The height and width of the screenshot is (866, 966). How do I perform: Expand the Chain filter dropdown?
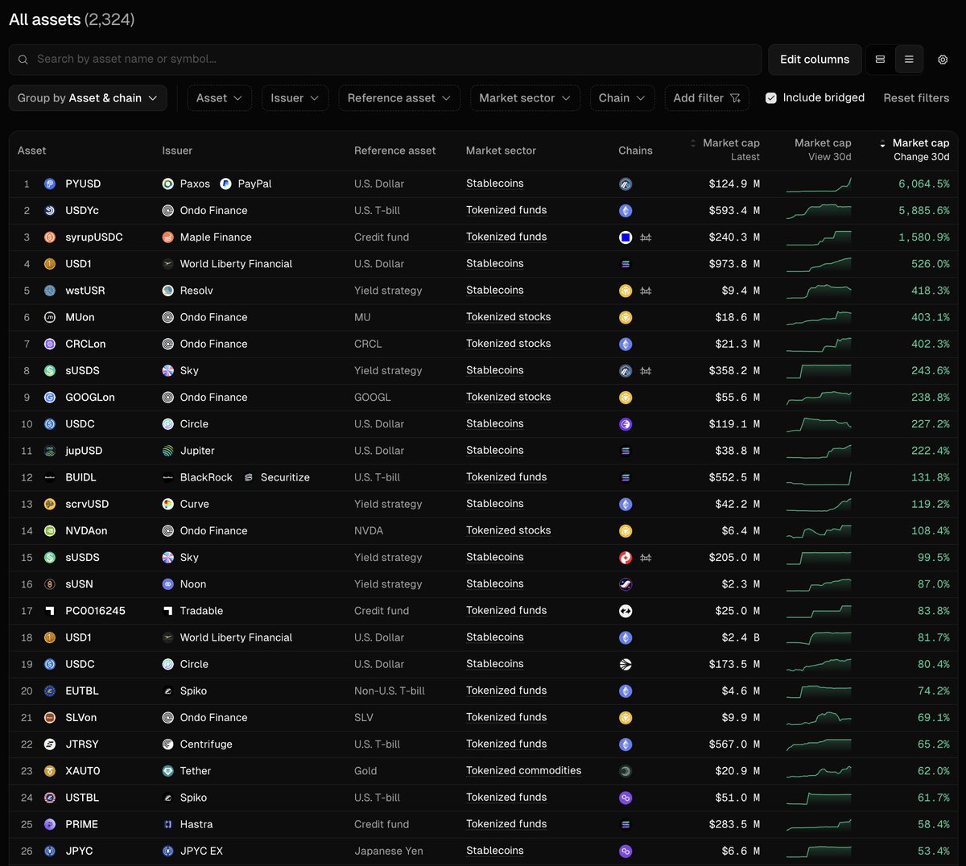[x=622, y=98]
